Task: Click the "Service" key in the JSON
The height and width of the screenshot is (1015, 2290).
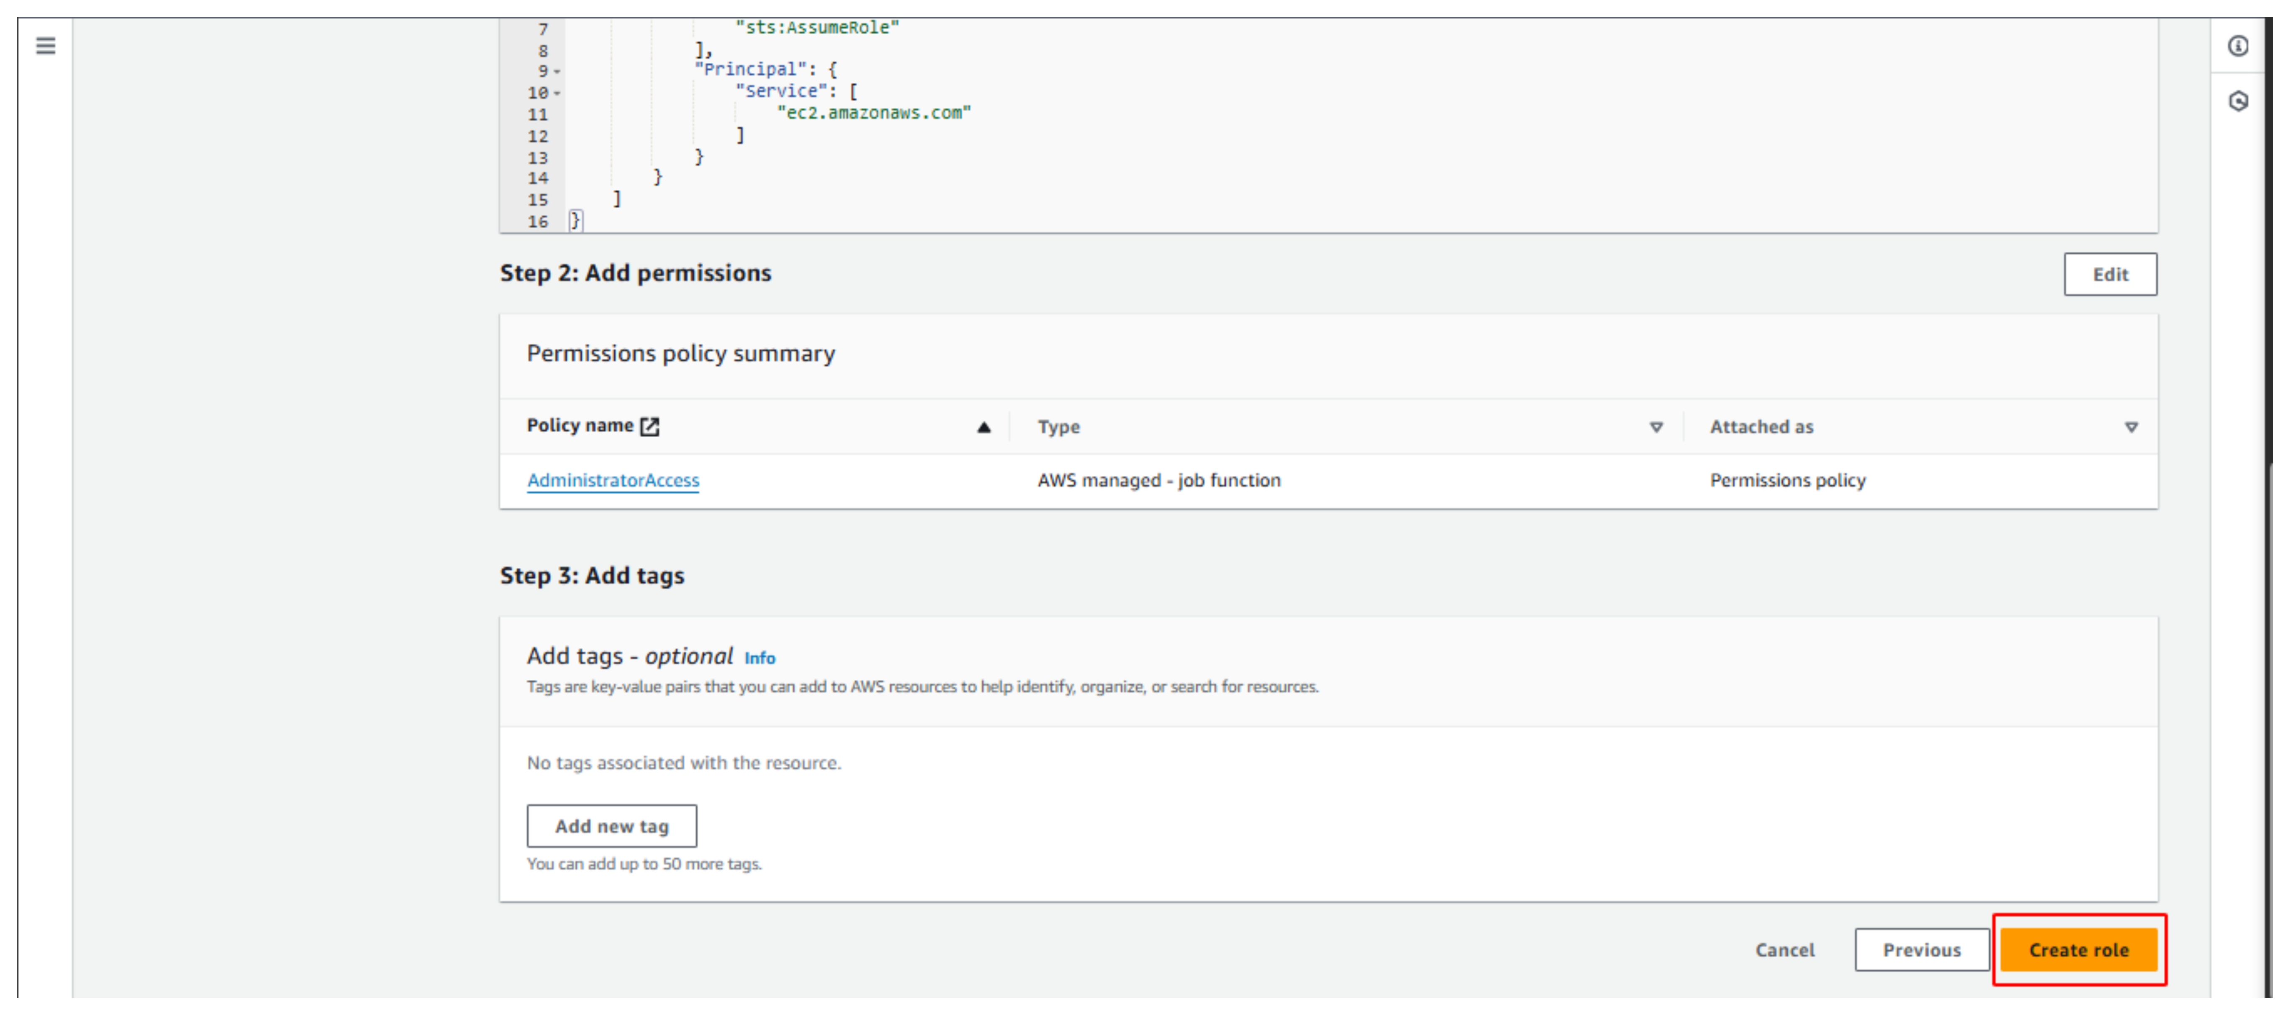Action: point(782,92)
